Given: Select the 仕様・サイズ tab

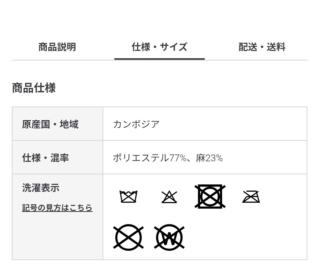Looking at the screenshot, I should pyautogui.click(x=159, y=47).
